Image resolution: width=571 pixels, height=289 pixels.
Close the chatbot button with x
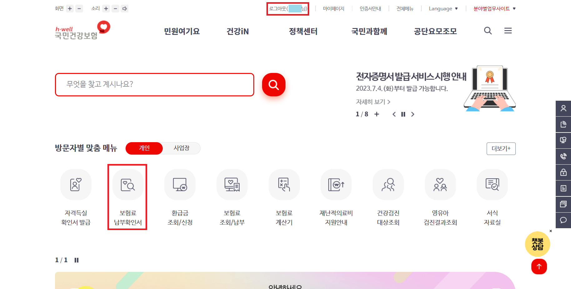(x=551, y=231)
